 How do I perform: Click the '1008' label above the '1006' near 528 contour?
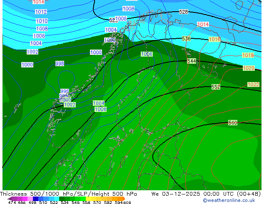coord(129,8)
